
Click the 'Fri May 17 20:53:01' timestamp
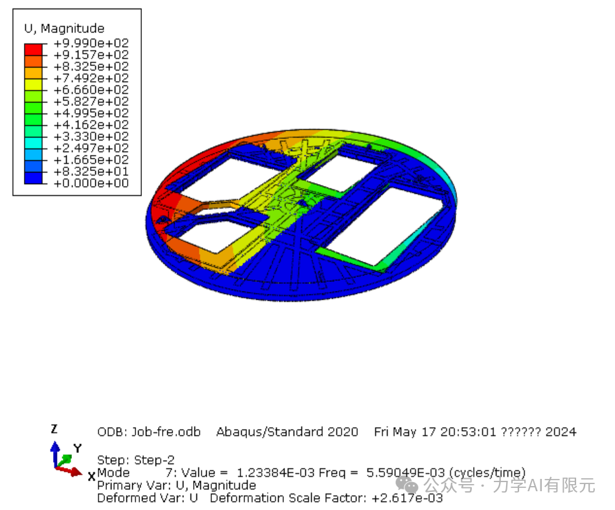coord(435,432)
